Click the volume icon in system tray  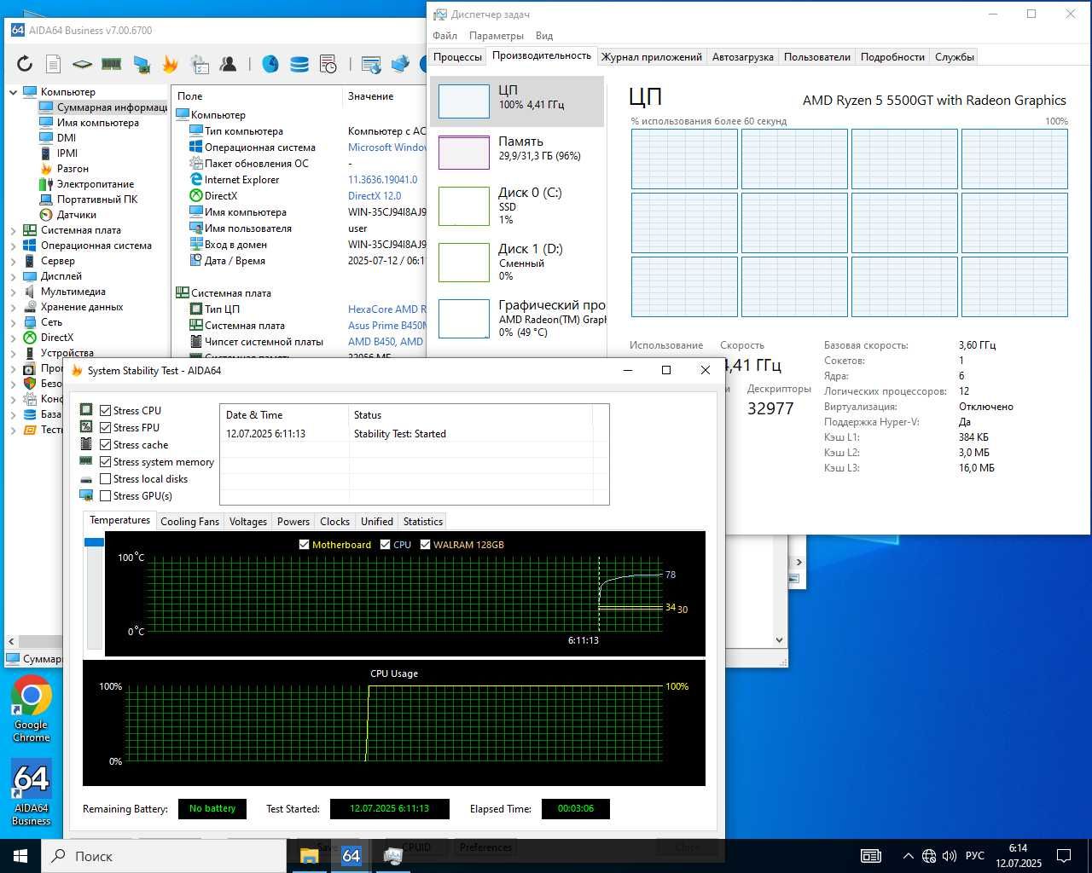tap(949, 856)
